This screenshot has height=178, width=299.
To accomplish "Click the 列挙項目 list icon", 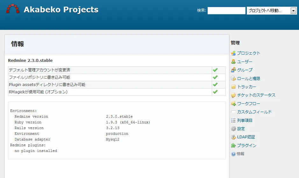I will [233, 120].
